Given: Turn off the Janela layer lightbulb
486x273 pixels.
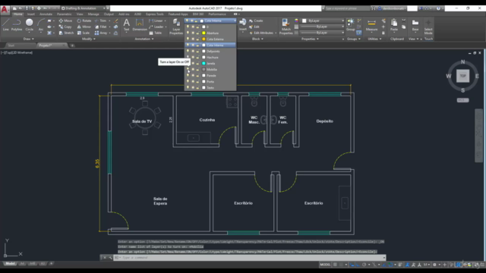Looking at the screenshot, I should coord(188,63).
